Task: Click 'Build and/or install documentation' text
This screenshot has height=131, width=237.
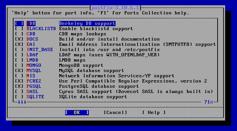Action: (x=109, y=39)
